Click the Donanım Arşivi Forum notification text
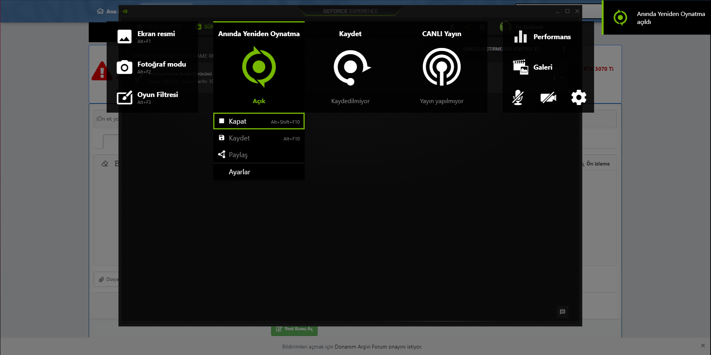This screenshot has height=355, width=711. 352,347
